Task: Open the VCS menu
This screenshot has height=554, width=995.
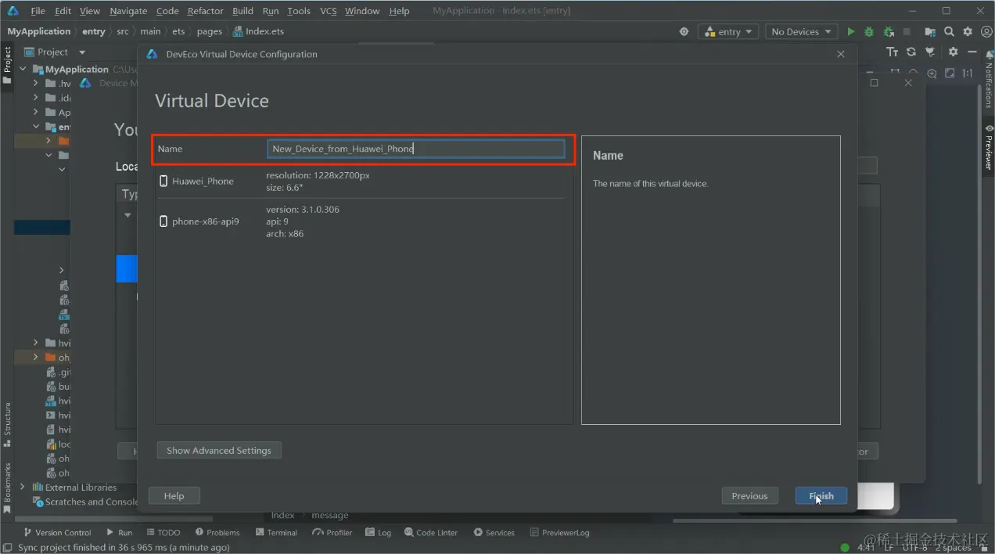Action: point(329,11)
